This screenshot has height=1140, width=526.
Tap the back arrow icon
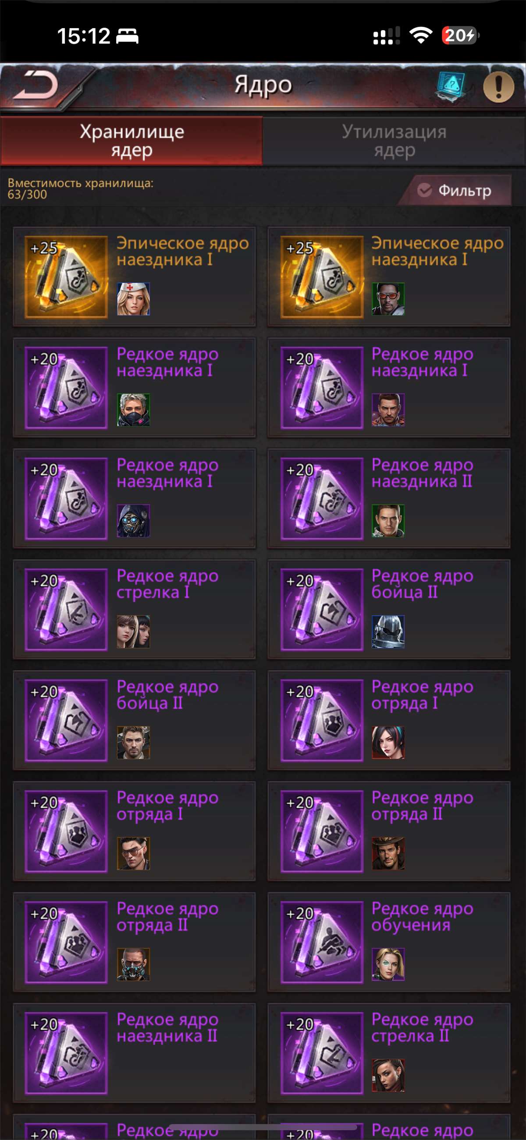36,85
